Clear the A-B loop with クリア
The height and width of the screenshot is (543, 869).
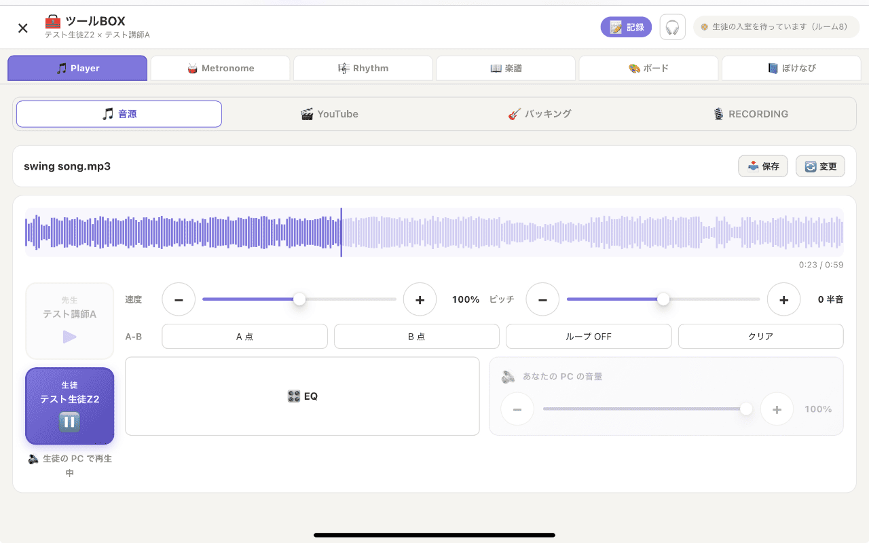pos(760,337)
